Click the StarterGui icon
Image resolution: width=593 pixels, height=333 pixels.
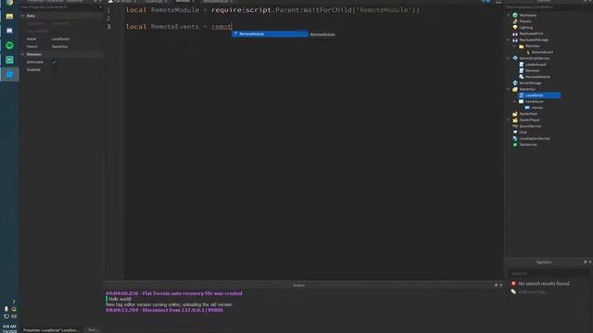(x=515, y=89)
